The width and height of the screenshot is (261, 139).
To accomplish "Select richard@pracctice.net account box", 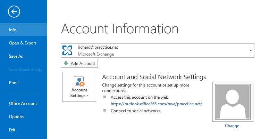I will (x=158, y=50).
